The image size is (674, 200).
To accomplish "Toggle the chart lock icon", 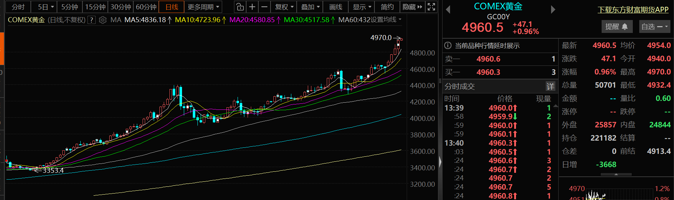I will tap(240, 7).
